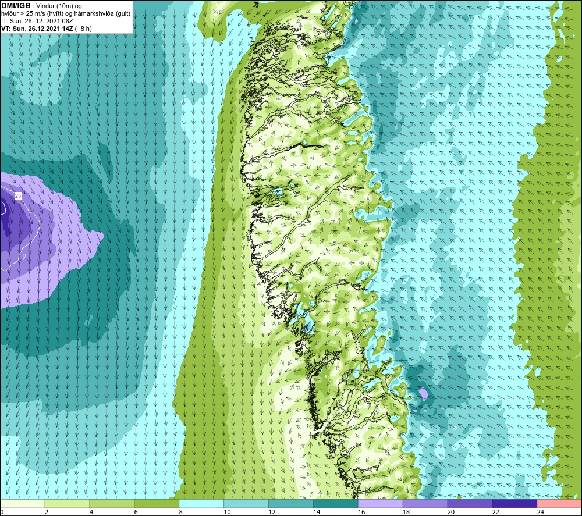Click legend scale value 18
The height and width of the screenshot is (516, 582).
click(x=406, y=512)
